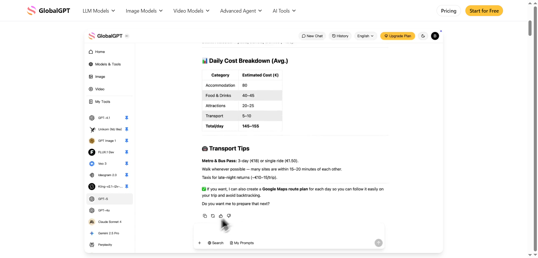
Task: Open the Image Models menu
Action: (x=144, y=11)
